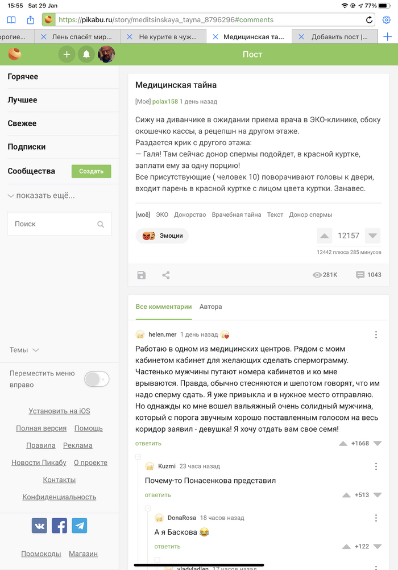Select Горячее in the sidebar menu
The height and width of the screenshot is (570, 398).
(x=23, y=77)
